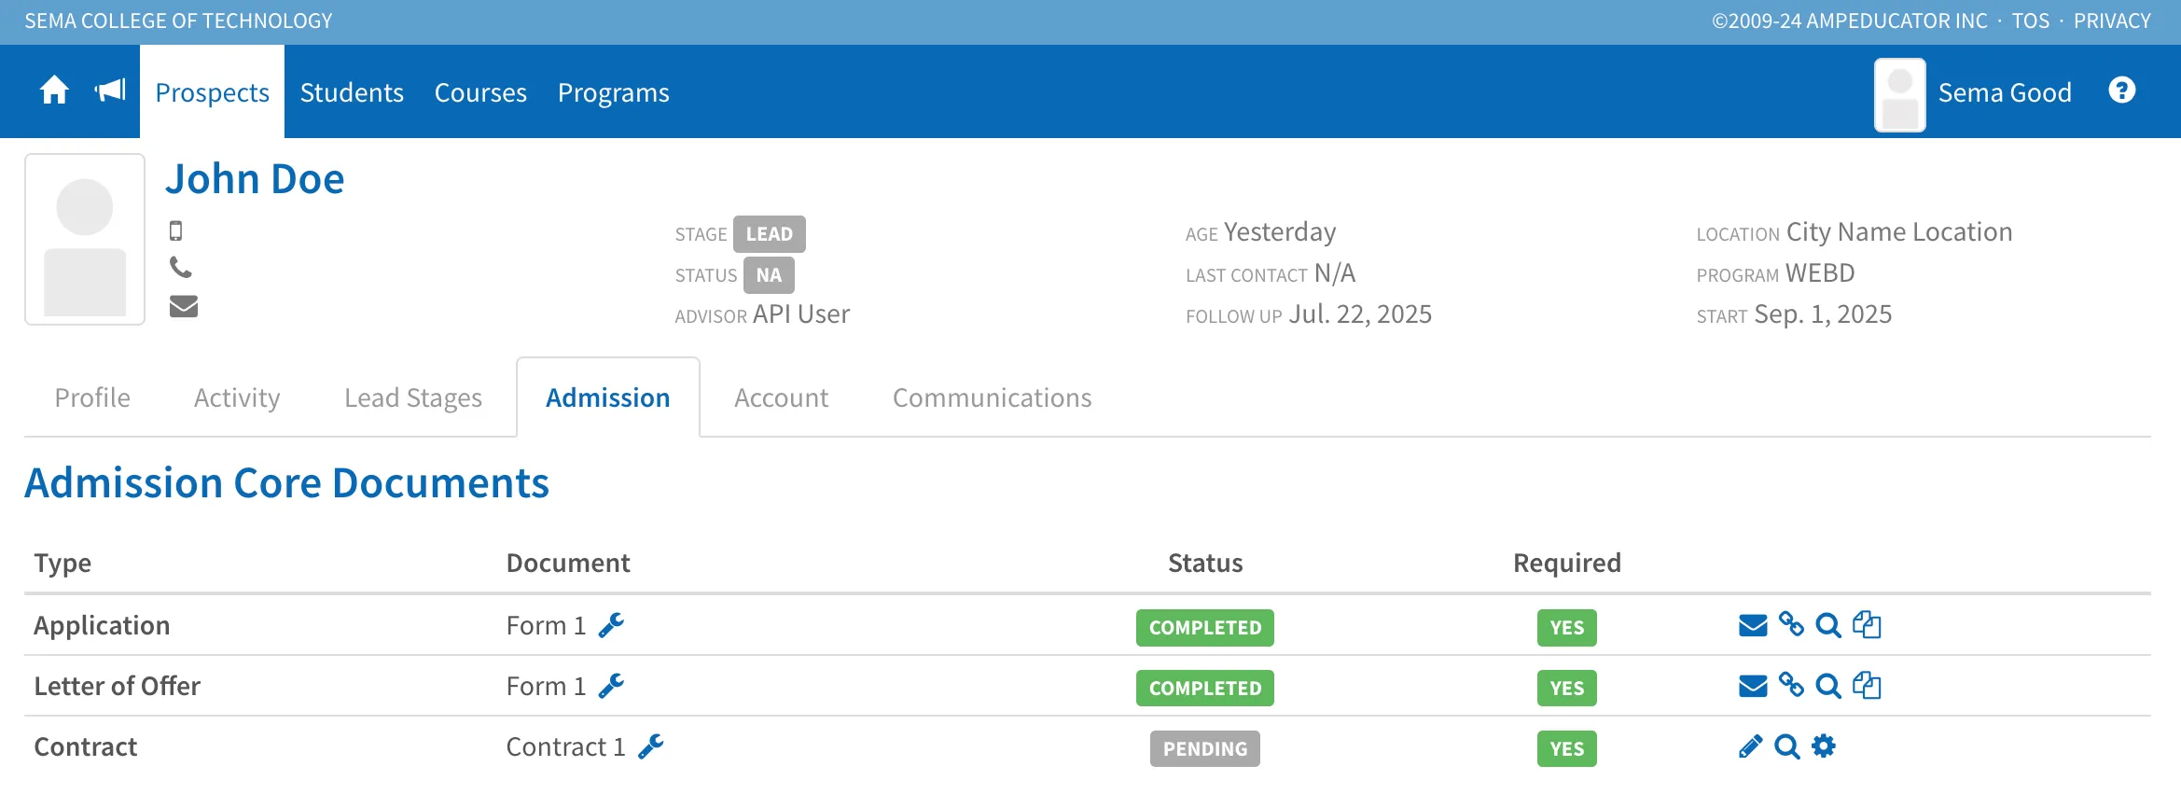The height and width of the screenshot is (808, 2181).
Task: Go to the Home icon
Action: point(54,91)
